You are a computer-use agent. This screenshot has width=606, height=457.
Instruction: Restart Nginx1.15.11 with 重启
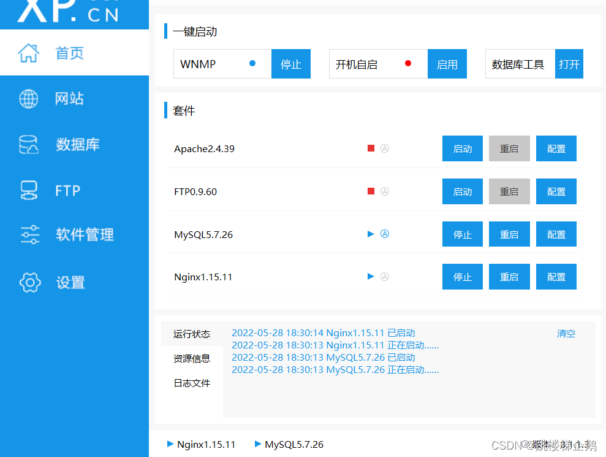pos(509,277)
